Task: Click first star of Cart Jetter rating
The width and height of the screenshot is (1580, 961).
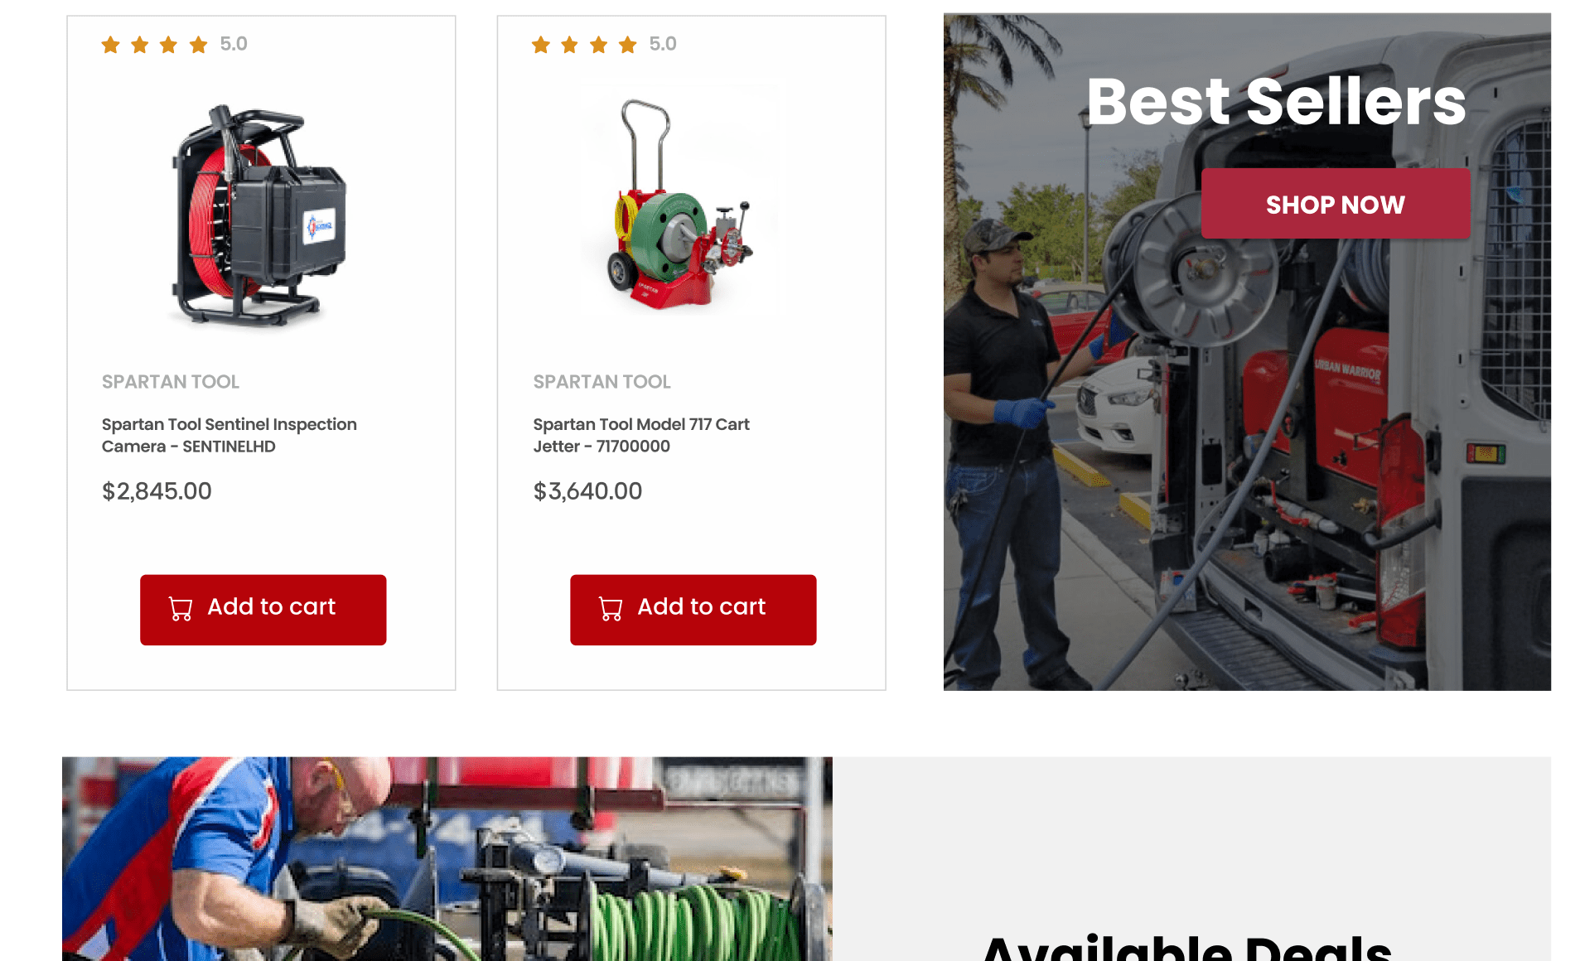Action: tap(541, 45)
